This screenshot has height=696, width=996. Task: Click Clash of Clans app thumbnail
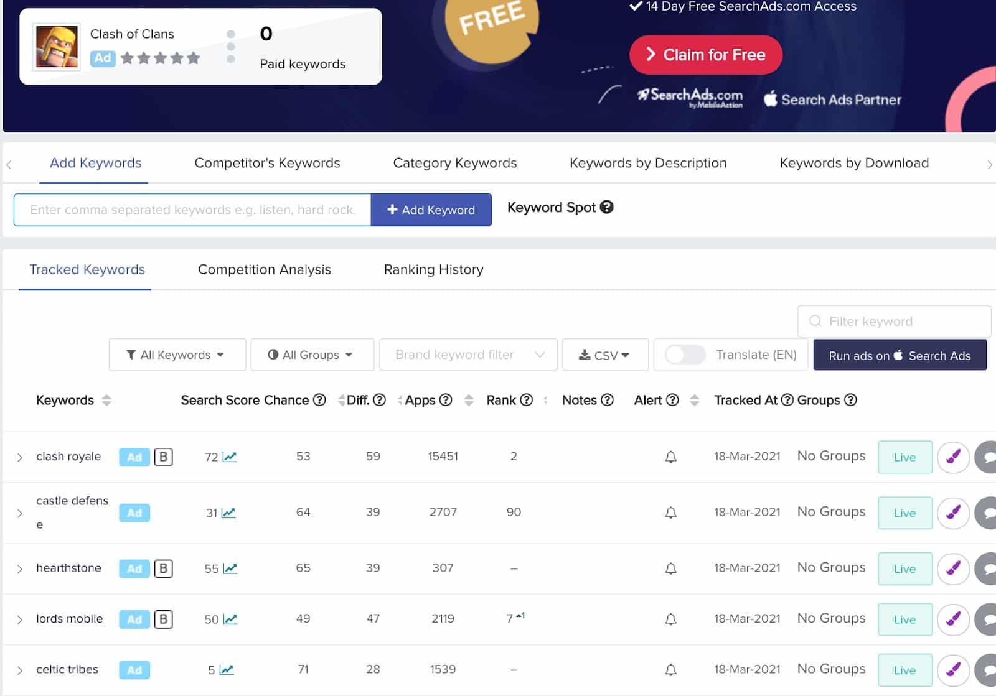point(57,47)
